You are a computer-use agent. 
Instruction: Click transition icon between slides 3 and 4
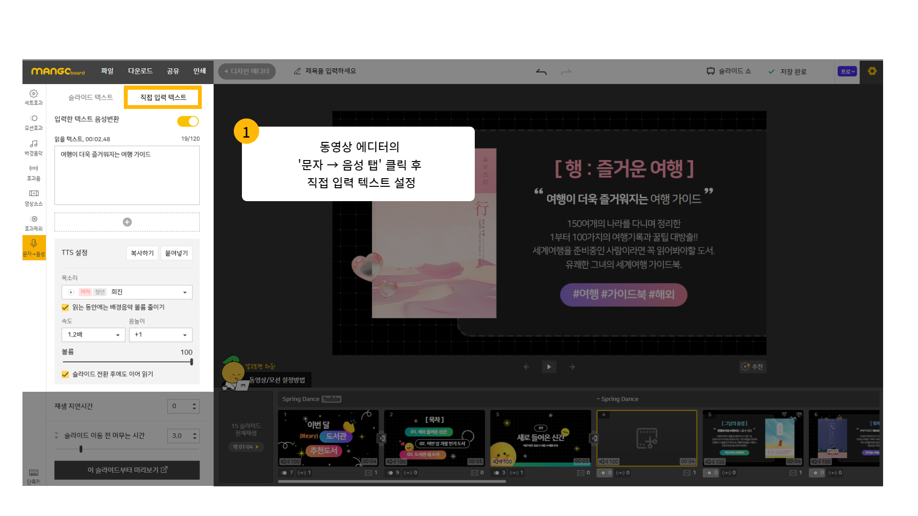click(594, 438)
